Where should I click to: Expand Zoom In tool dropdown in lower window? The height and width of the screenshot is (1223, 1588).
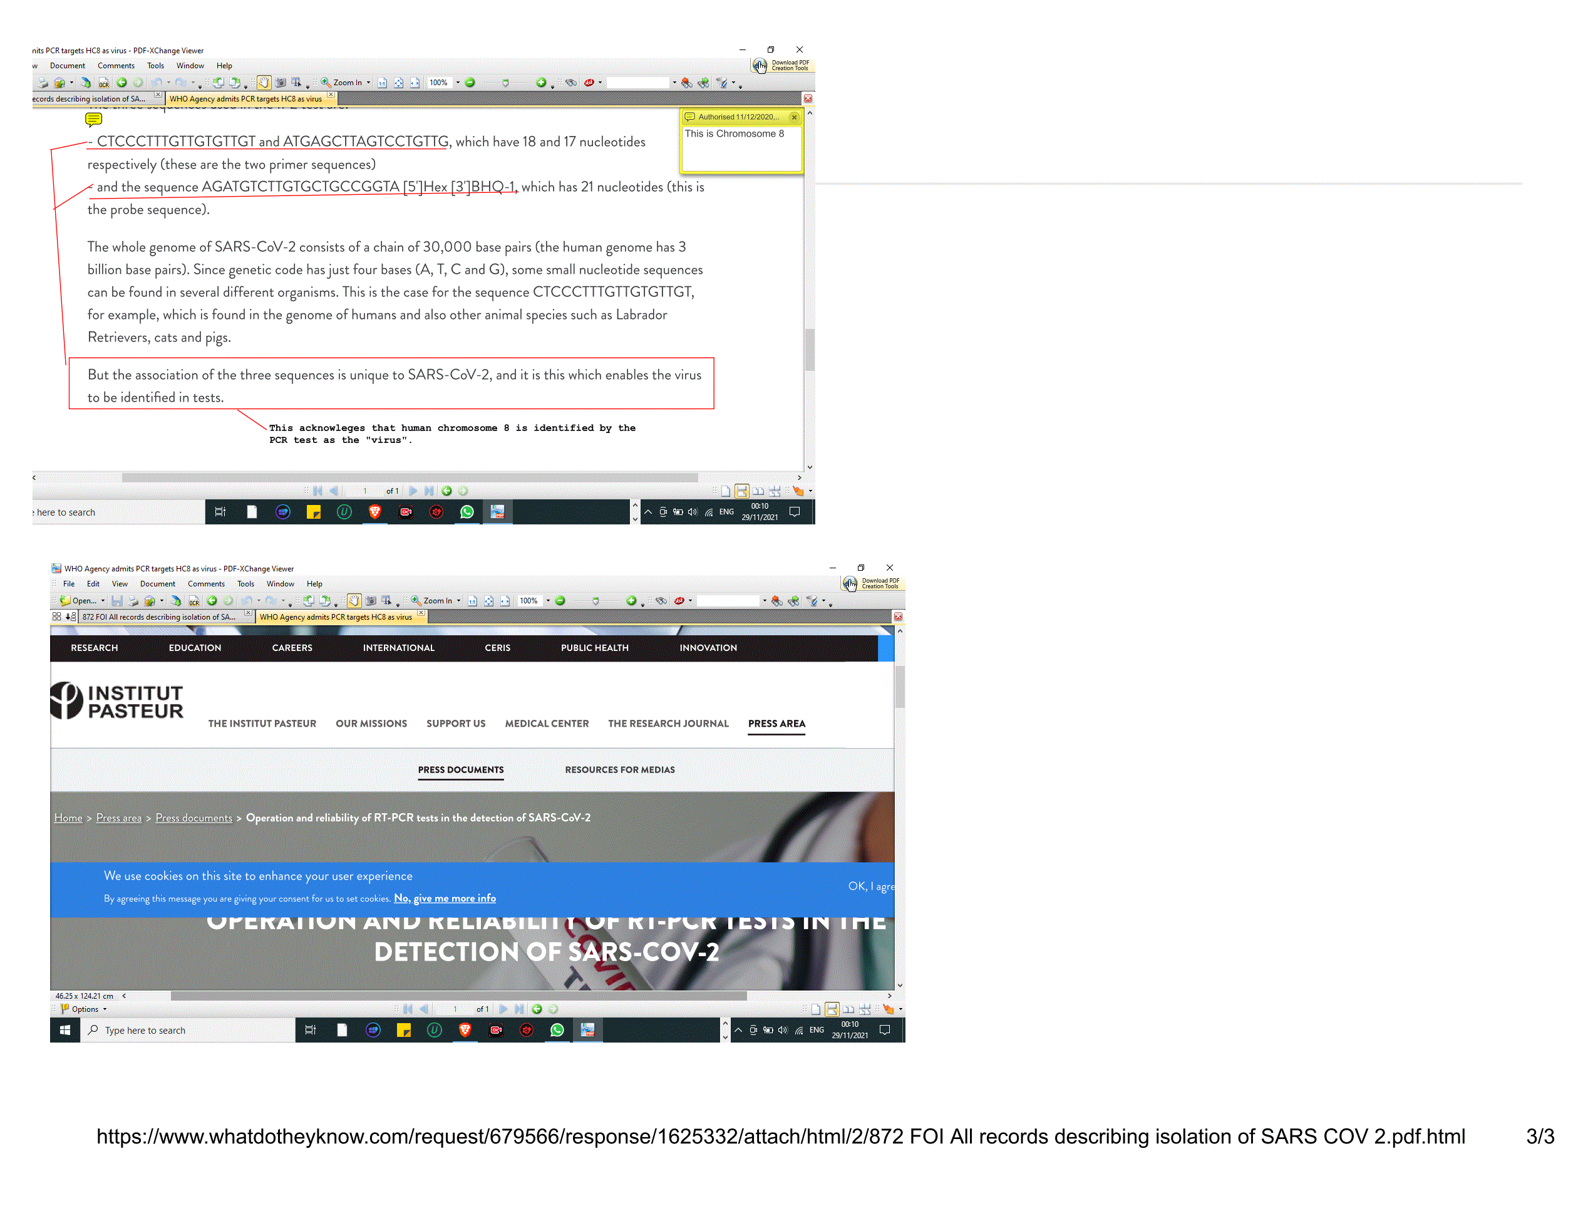459,601
